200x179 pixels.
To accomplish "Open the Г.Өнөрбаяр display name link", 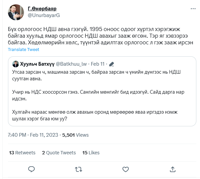I will coord(42,9).
